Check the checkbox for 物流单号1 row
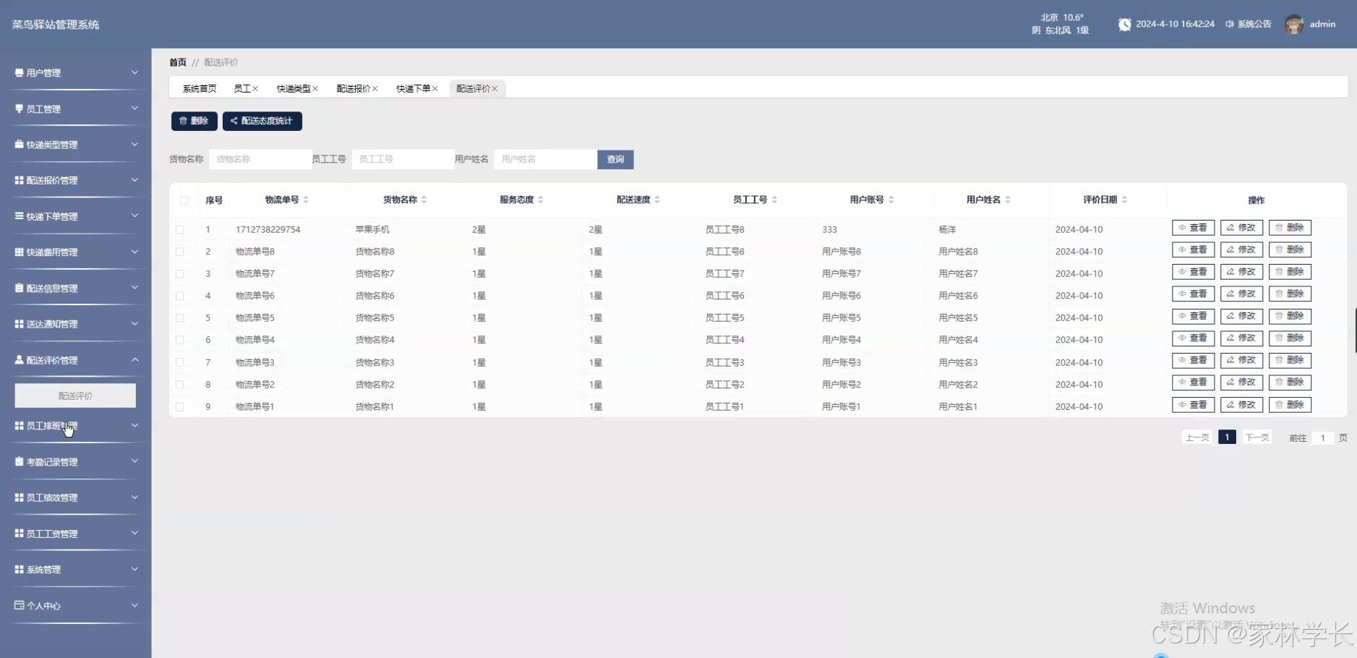 pos(180,407)
